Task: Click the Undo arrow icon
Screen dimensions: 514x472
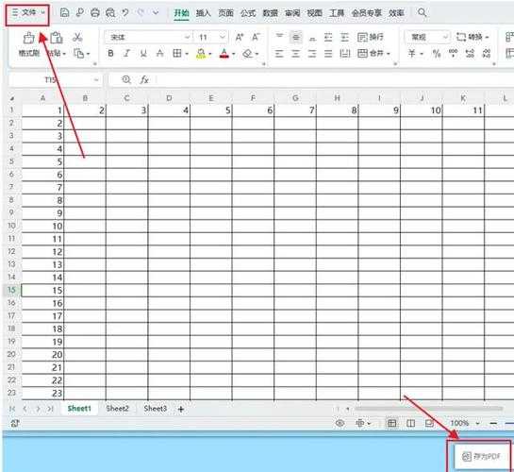Action: tap(125, 13)
